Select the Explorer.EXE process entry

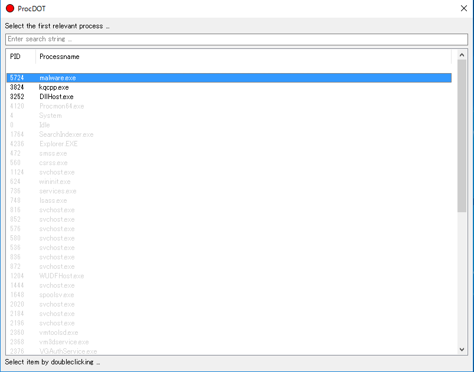tap(58, 144)
